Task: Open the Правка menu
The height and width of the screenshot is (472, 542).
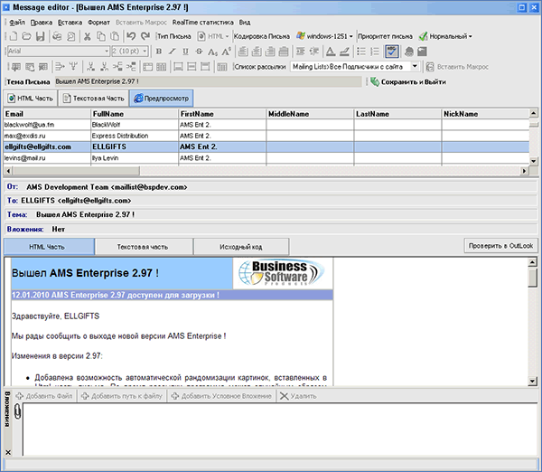Action: tap(42, 23)
